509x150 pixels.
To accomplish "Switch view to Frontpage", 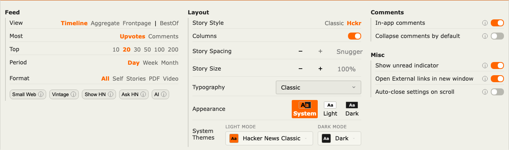I will tap(137, 23).
